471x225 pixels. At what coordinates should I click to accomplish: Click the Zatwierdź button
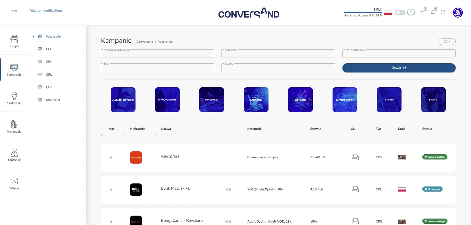399,68
